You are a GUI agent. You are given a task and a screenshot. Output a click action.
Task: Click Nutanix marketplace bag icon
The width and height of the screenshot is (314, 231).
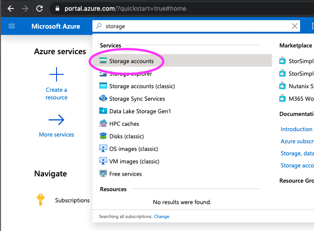(283, 86)
